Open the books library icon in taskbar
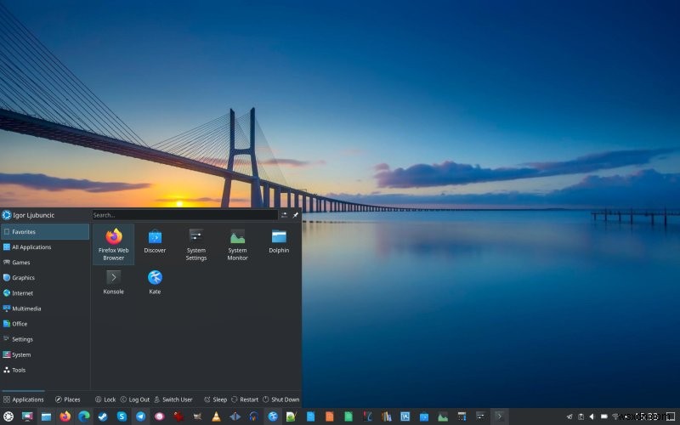 [387, 416]
